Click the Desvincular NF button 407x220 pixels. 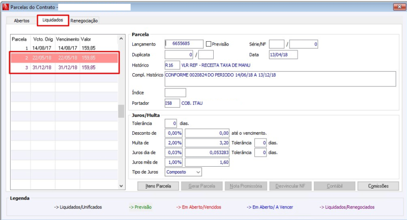[290, 186]
